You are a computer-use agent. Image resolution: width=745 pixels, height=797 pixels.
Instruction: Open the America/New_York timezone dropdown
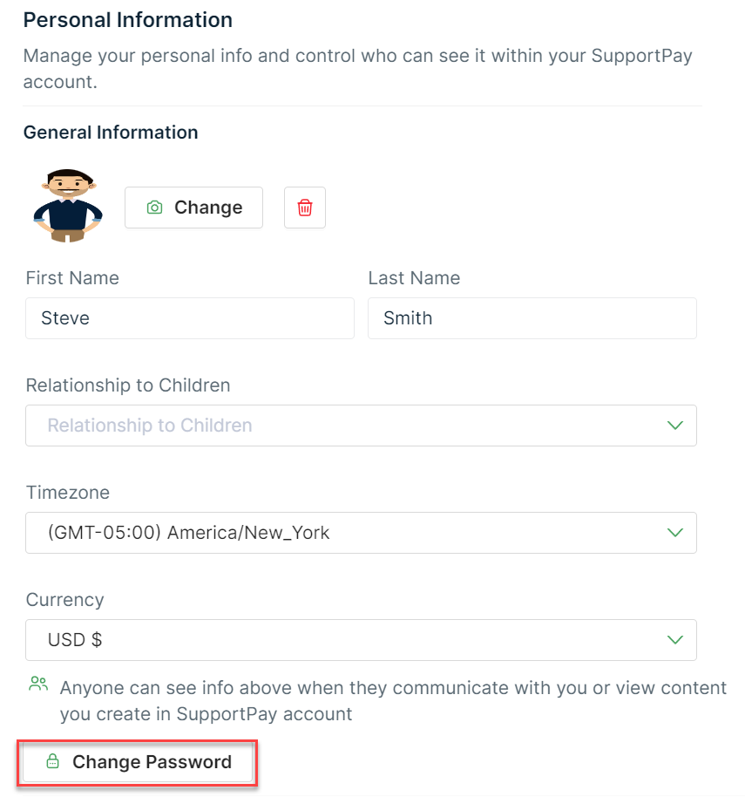pyautogui.click(x=349, y=532)
